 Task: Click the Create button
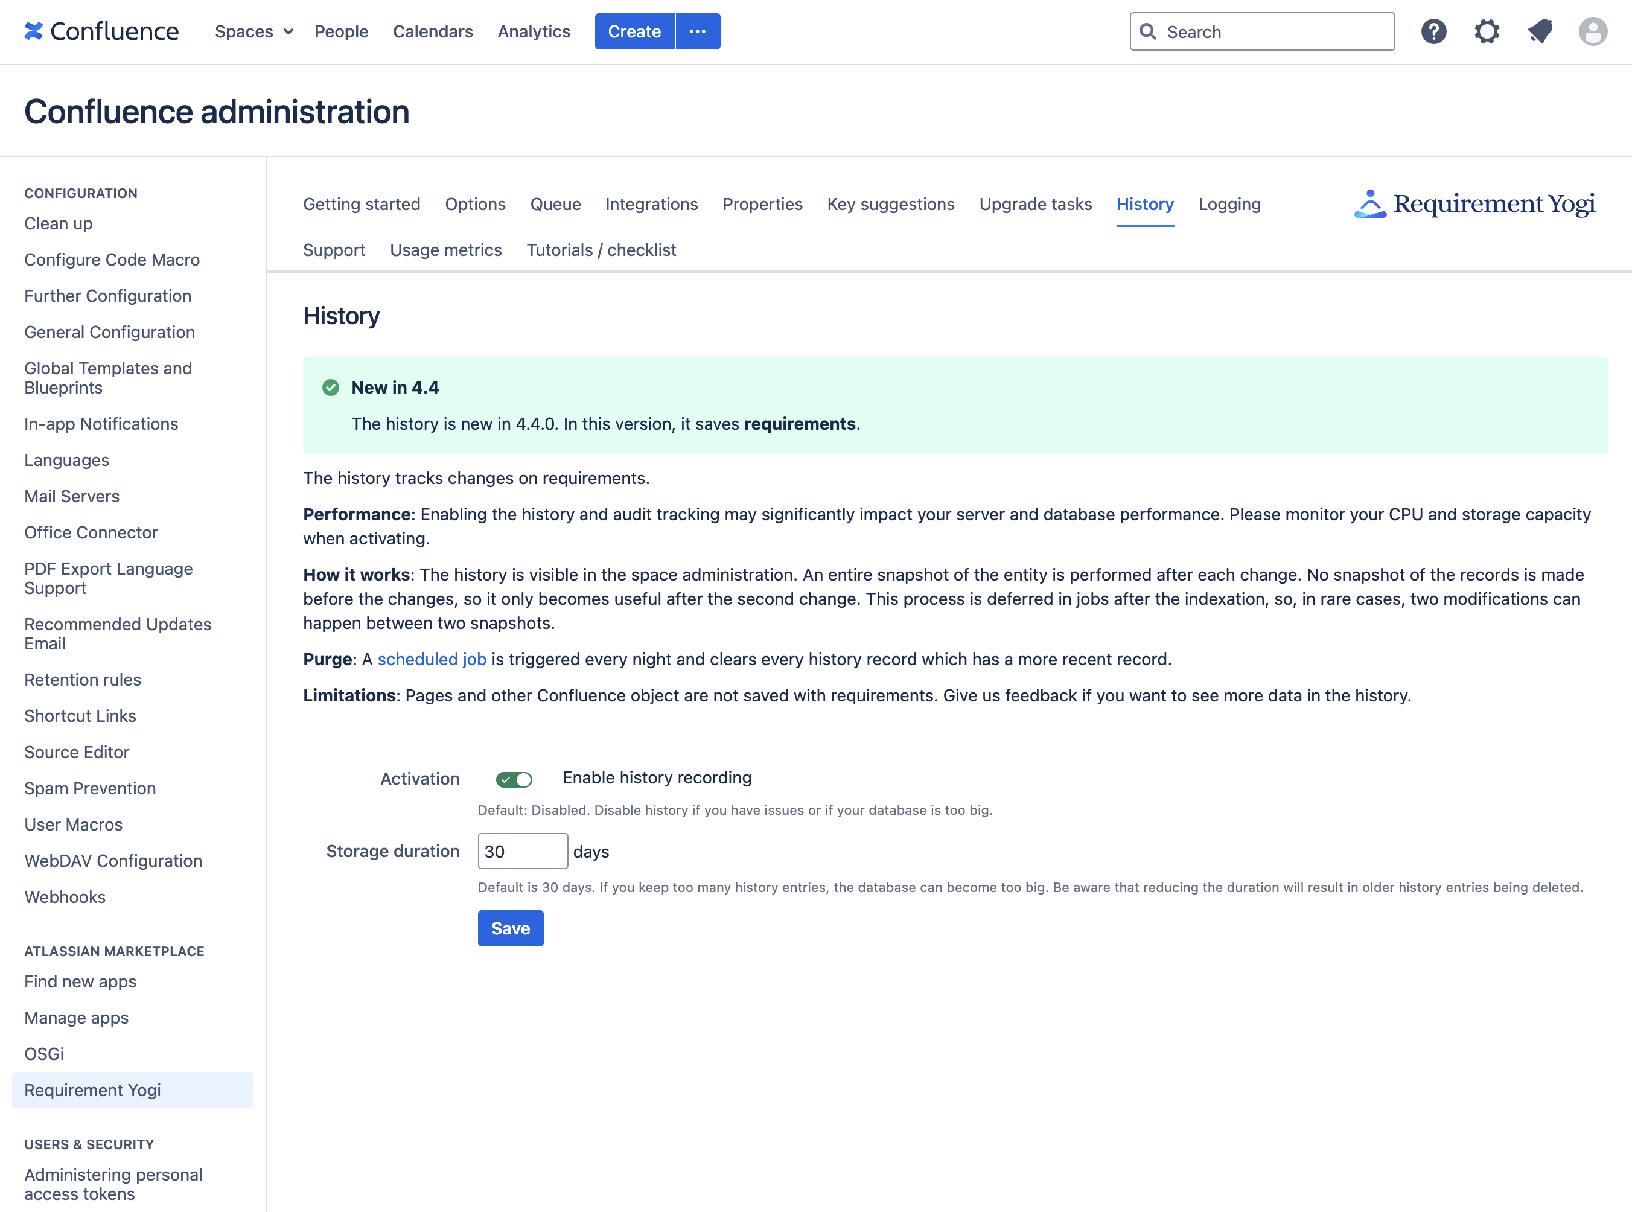634,31
